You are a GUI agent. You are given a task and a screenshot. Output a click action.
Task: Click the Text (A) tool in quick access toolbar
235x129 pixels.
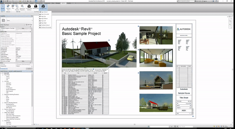28,1
